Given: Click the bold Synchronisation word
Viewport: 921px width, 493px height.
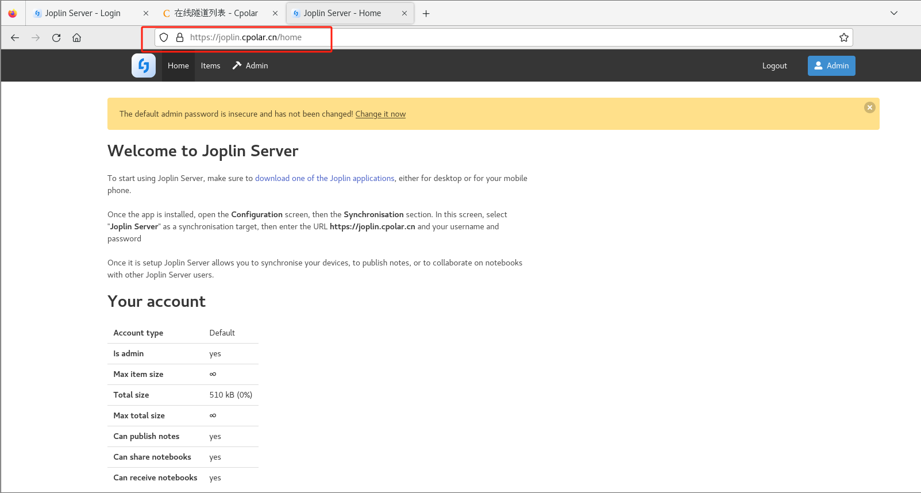Looking at the screenshot, I should (x=373, y=214).
